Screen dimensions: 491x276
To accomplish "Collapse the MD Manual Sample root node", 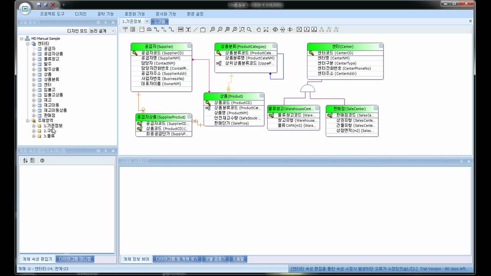I will click(21, 38).
